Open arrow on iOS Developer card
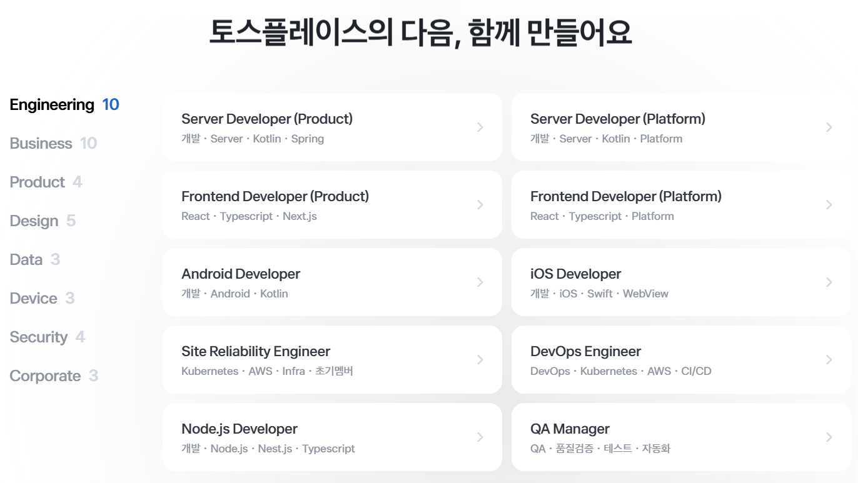The width and height of the screenshot is (858, 483). coord(829,282)
